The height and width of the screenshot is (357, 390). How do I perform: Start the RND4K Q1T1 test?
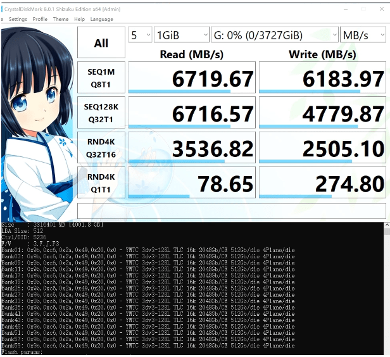tap(101, 182)
